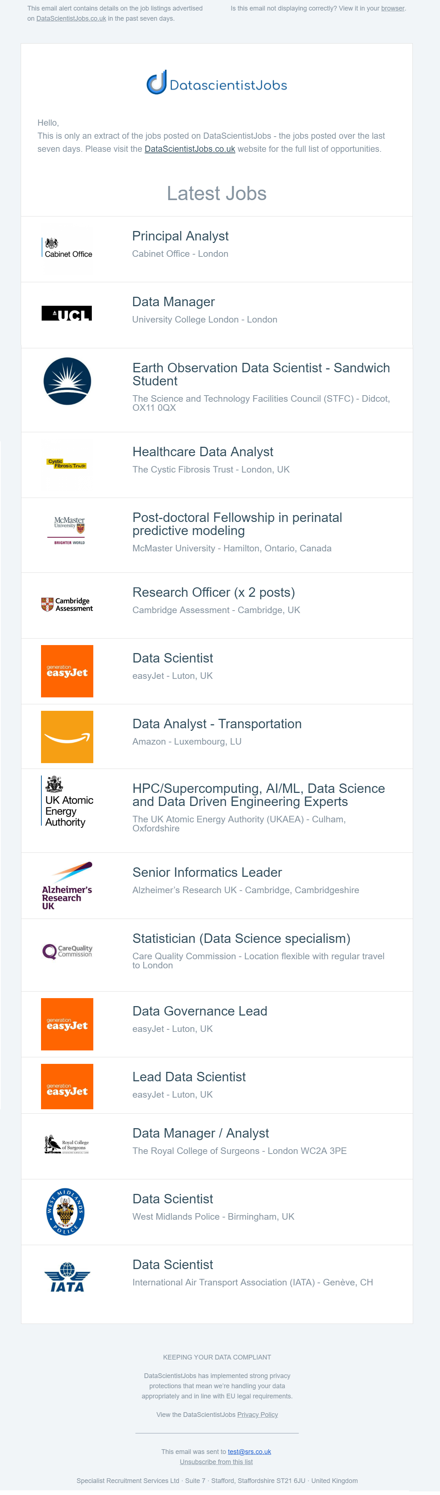Click the Amazon smile logo
Image resolution: width=440 pixels, height=1495 pixels.
tap(67, 737)
